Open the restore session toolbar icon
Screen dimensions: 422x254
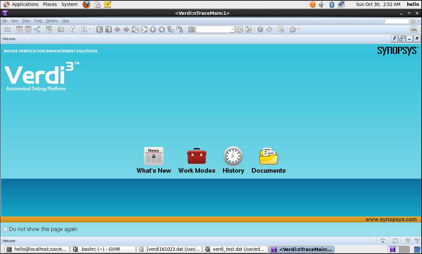point(61,29)
